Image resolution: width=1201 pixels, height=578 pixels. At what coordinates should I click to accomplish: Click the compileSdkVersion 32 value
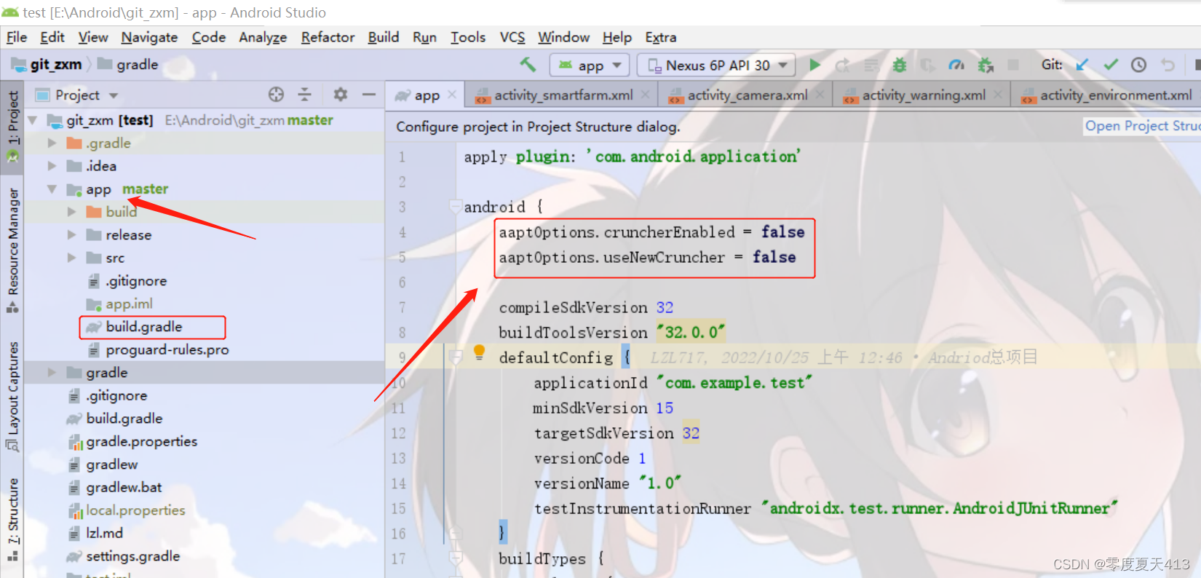tap(665, 308)
